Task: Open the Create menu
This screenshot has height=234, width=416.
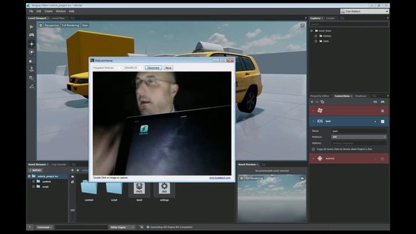Action: [x=49, y=12]
